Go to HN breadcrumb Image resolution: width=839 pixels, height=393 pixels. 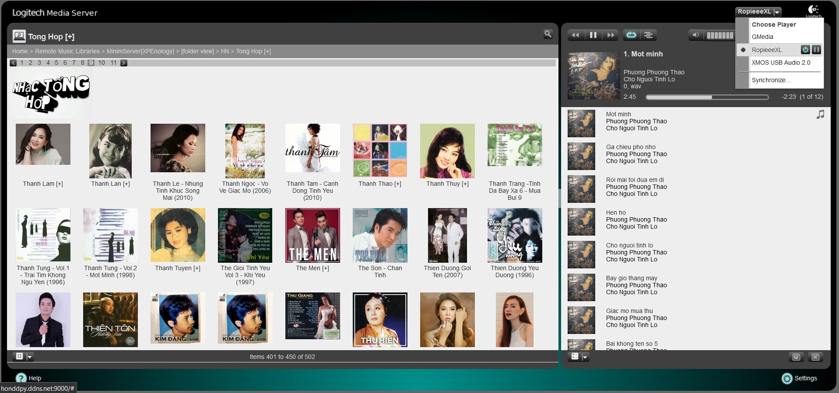point(225,51)
